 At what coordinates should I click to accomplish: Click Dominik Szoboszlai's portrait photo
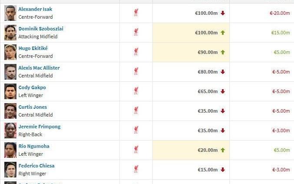10,33
